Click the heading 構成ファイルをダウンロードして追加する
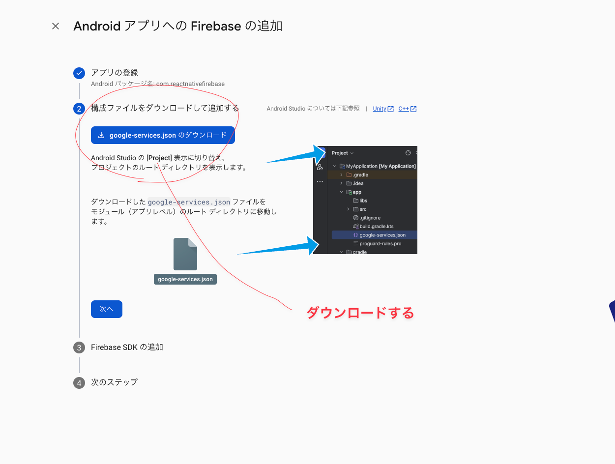This screenshot has width=615, height=464. [x=165, y=108]
